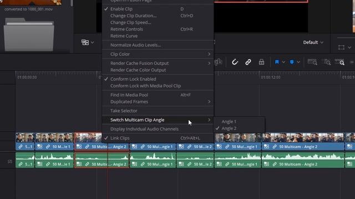Screen dimensions: 355x199
Task: Click the full extent zoom icon
Action: coord(312,62)
